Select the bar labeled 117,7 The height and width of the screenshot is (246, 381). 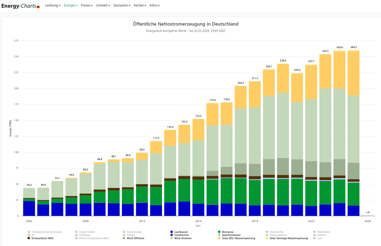coord(156,179)
